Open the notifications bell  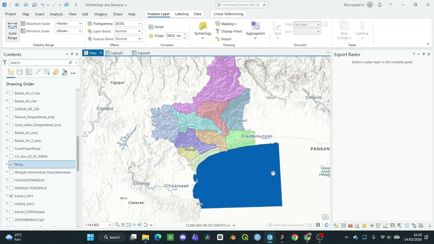point(380,5)
